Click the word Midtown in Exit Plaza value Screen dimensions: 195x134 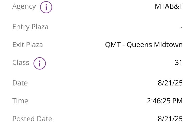pos(168,45)
